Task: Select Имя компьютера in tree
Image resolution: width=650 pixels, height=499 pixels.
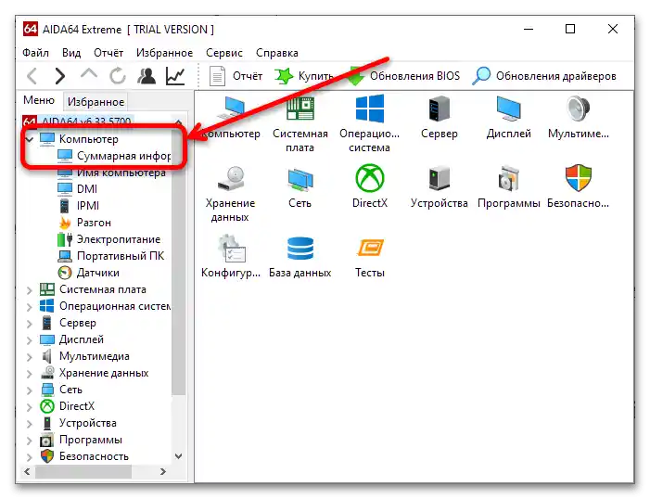Action: 111,173
